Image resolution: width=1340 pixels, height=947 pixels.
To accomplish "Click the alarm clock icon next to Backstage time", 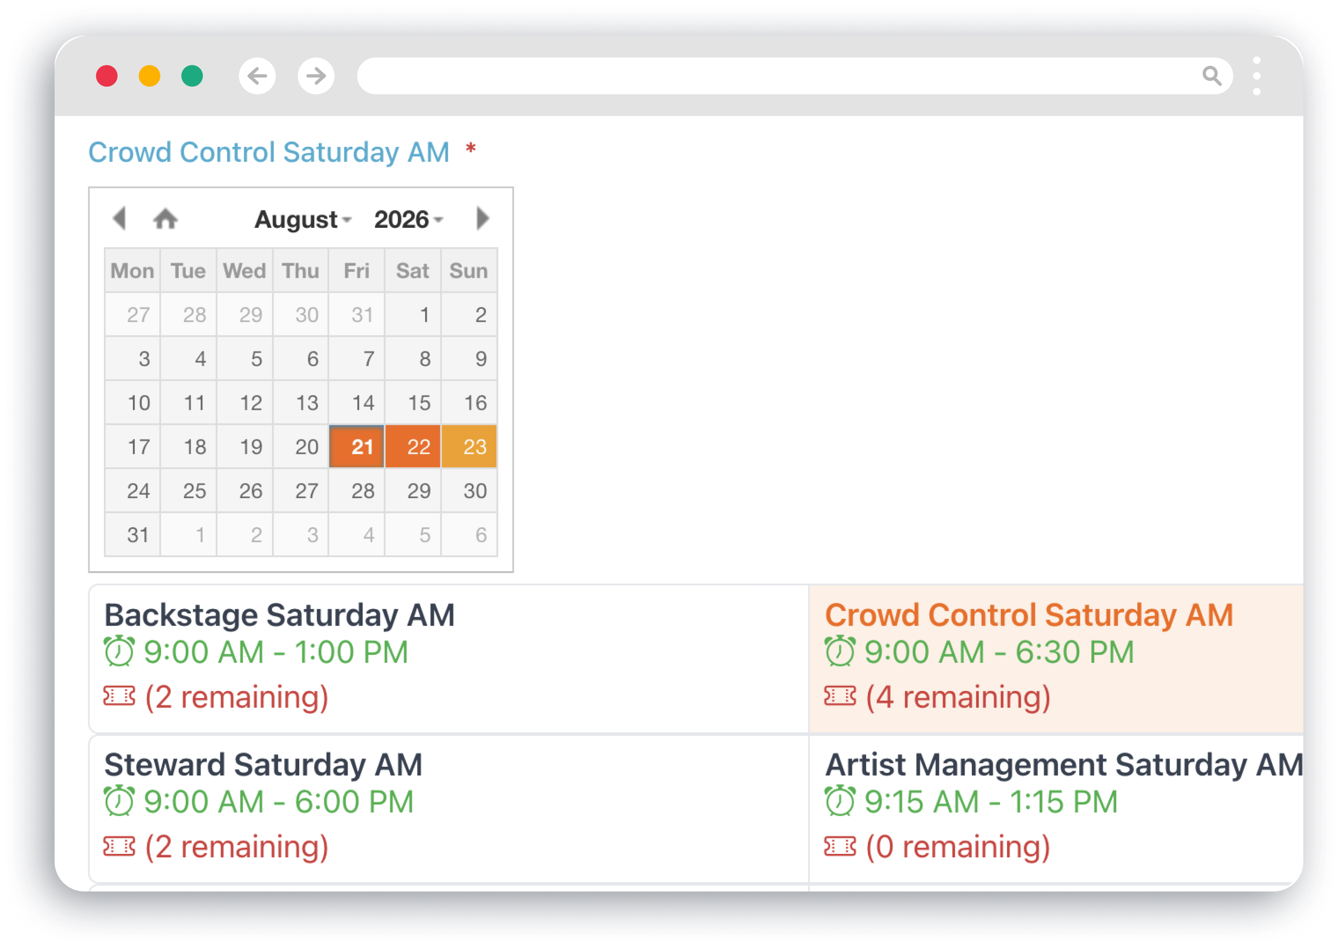I will pyautogui.click(x=120, y=652).
